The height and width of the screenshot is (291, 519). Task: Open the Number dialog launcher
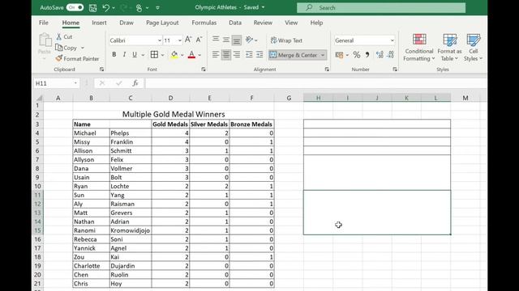(x=395, y=70)
